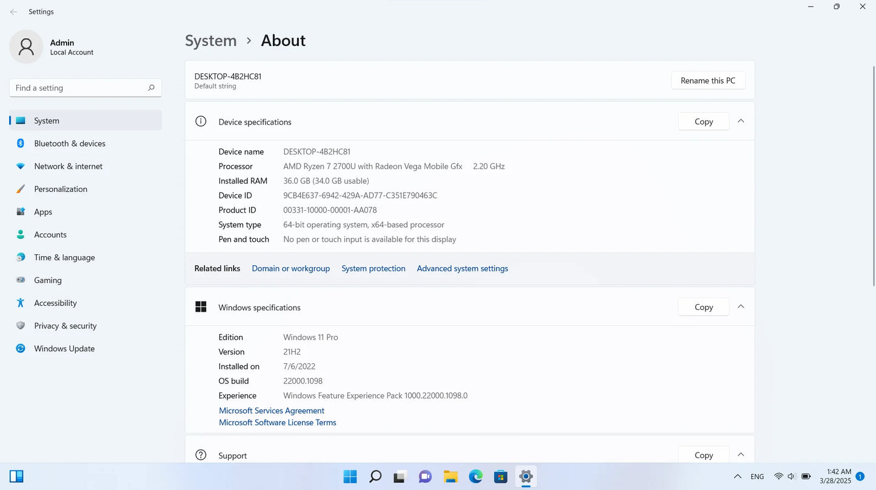Collapse the Windows specifications section
876x490 pixels.
click(740, 306)
